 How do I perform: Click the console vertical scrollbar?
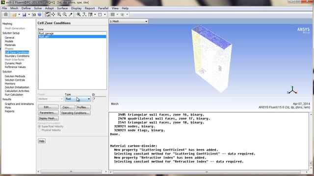[x=311, y=141]
